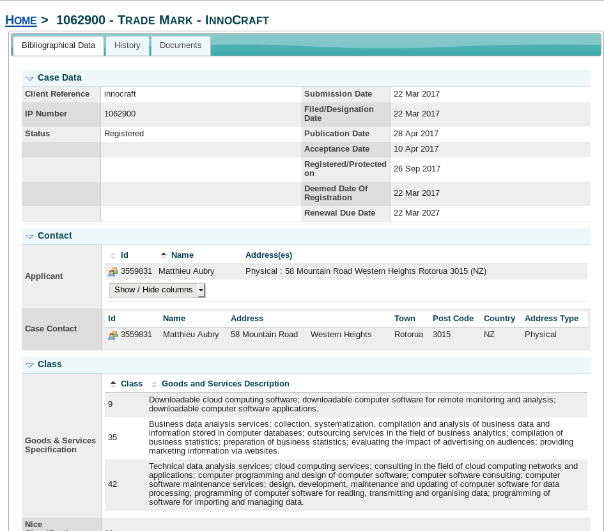The height and width of the screenshot is (531, 604).
Task: Select case contact address 58 Mountain Road
Action: pos(264,335)
